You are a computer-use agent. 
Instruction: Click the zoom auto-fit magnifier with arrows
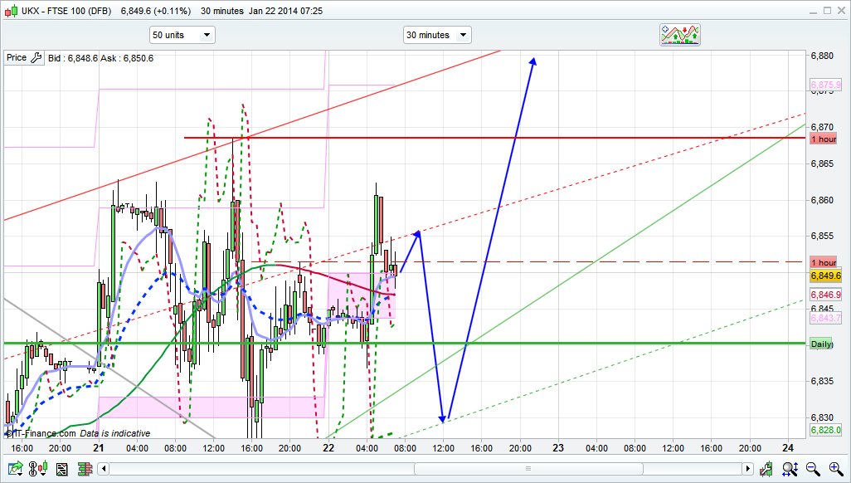coord(789,470)
